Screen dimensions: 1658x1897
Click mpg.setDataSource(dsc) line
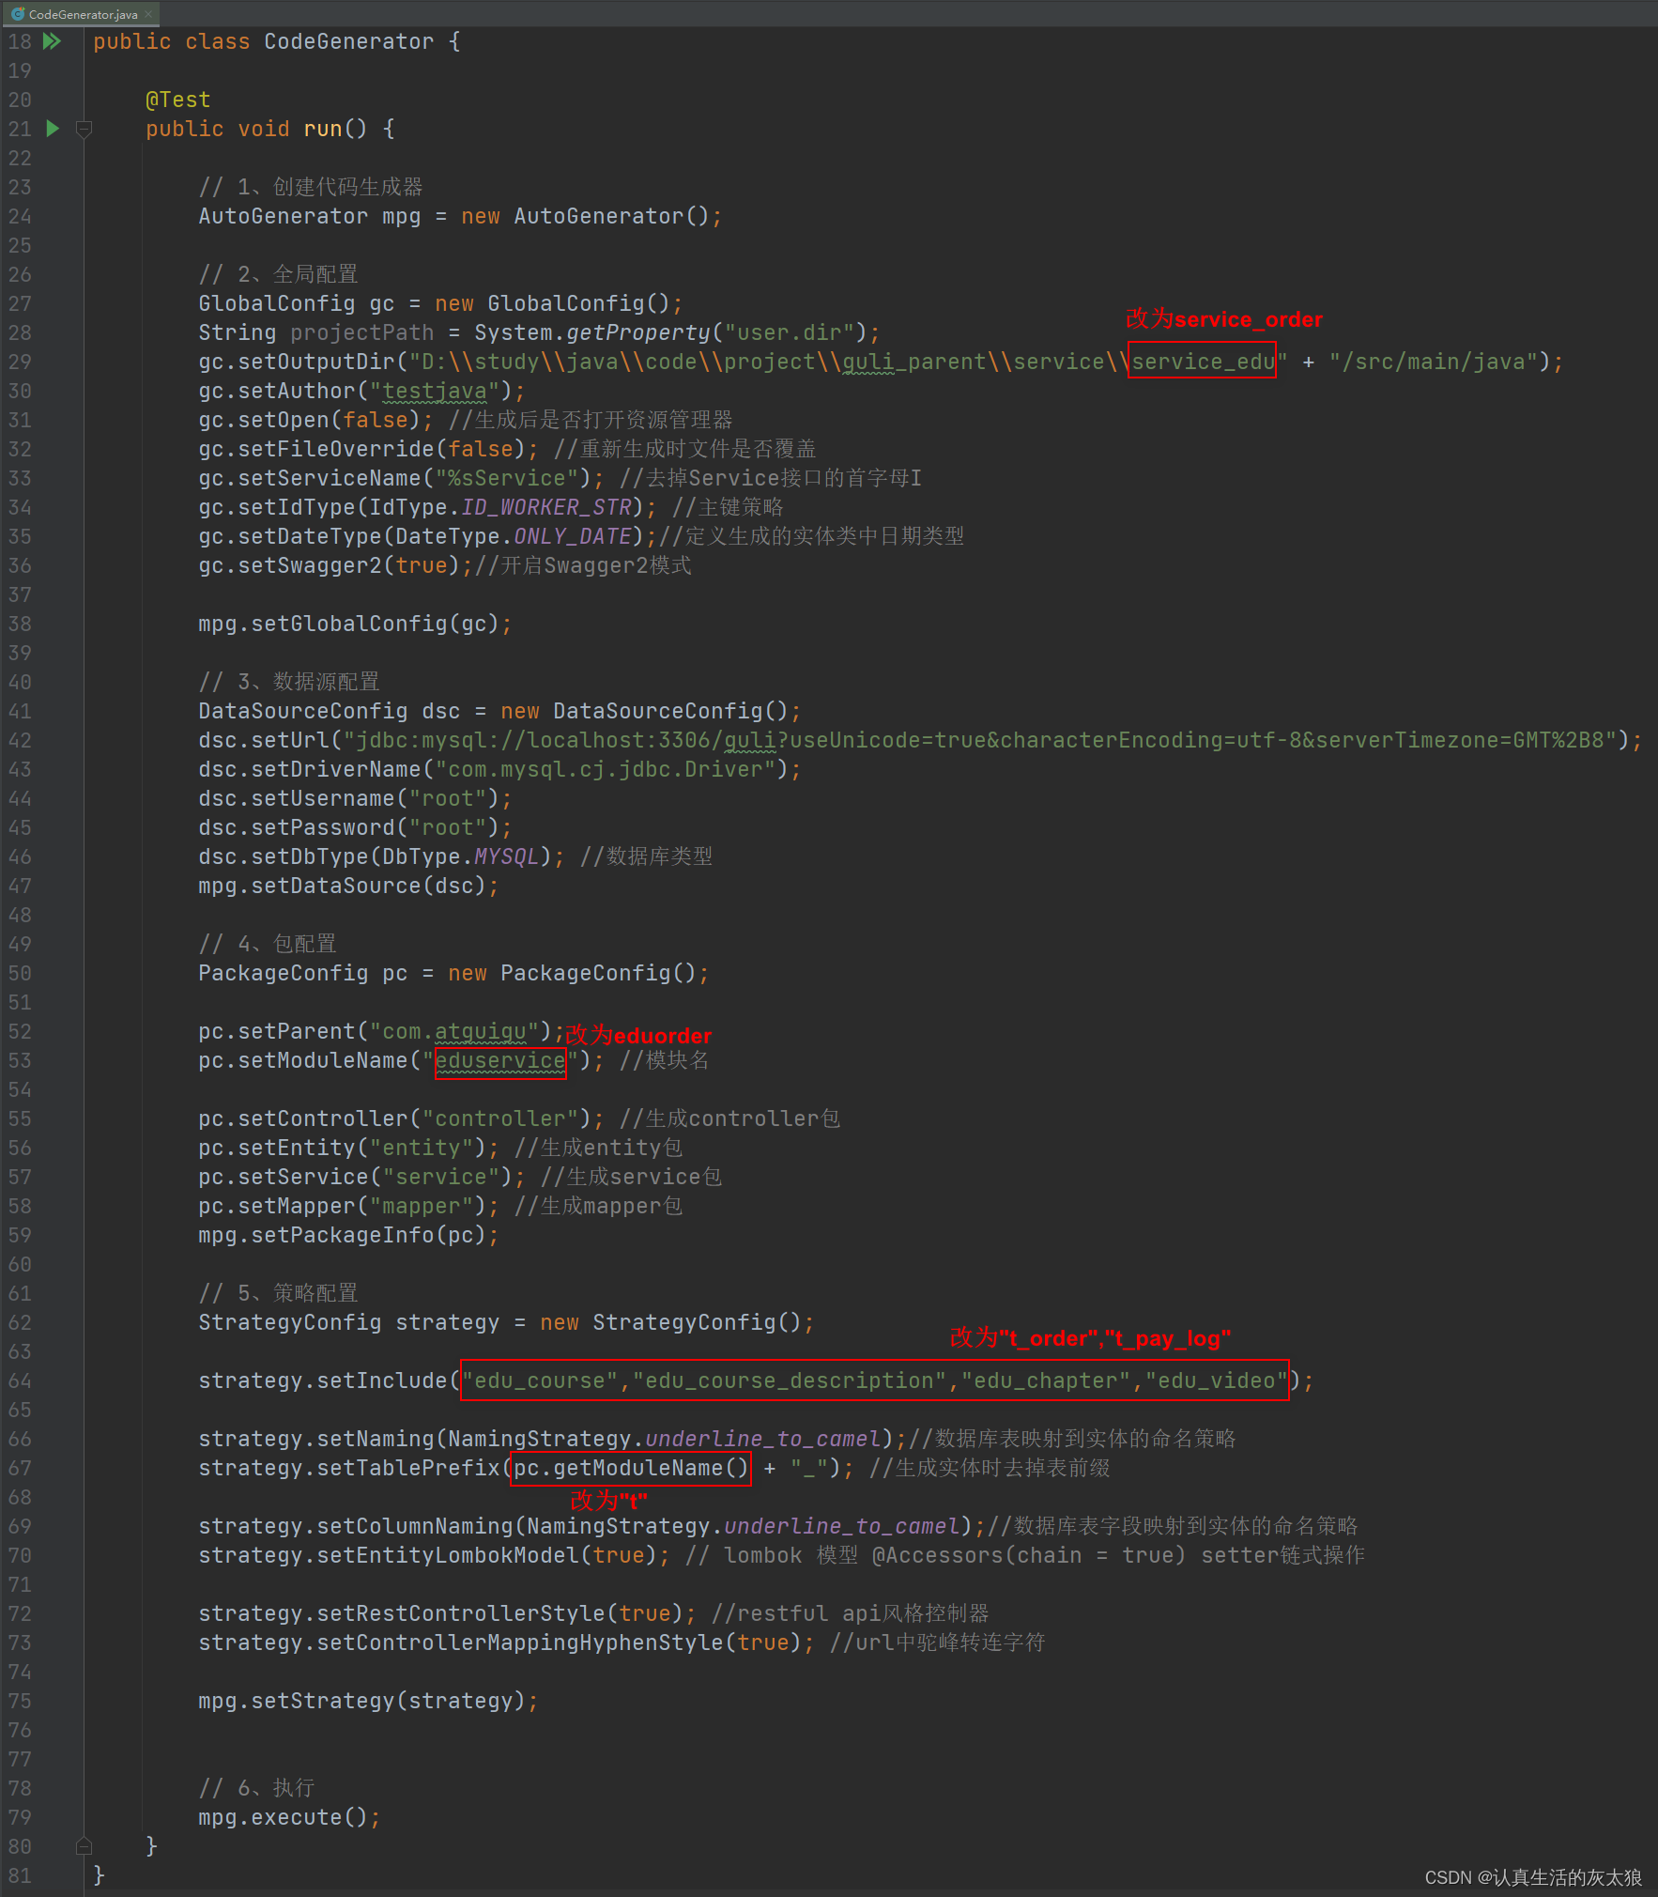(x=348, y=886)
